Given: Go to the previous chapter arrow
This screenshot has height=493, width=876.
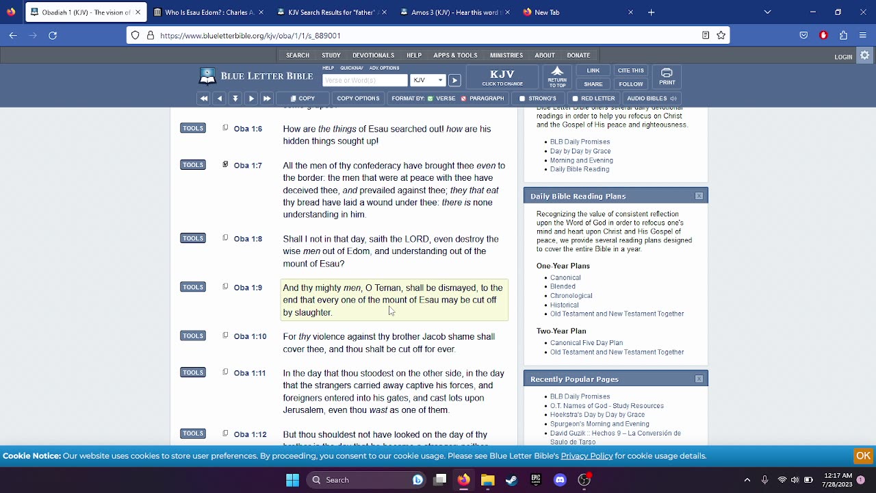Looking at the screenshot, I should coord(219,99).
